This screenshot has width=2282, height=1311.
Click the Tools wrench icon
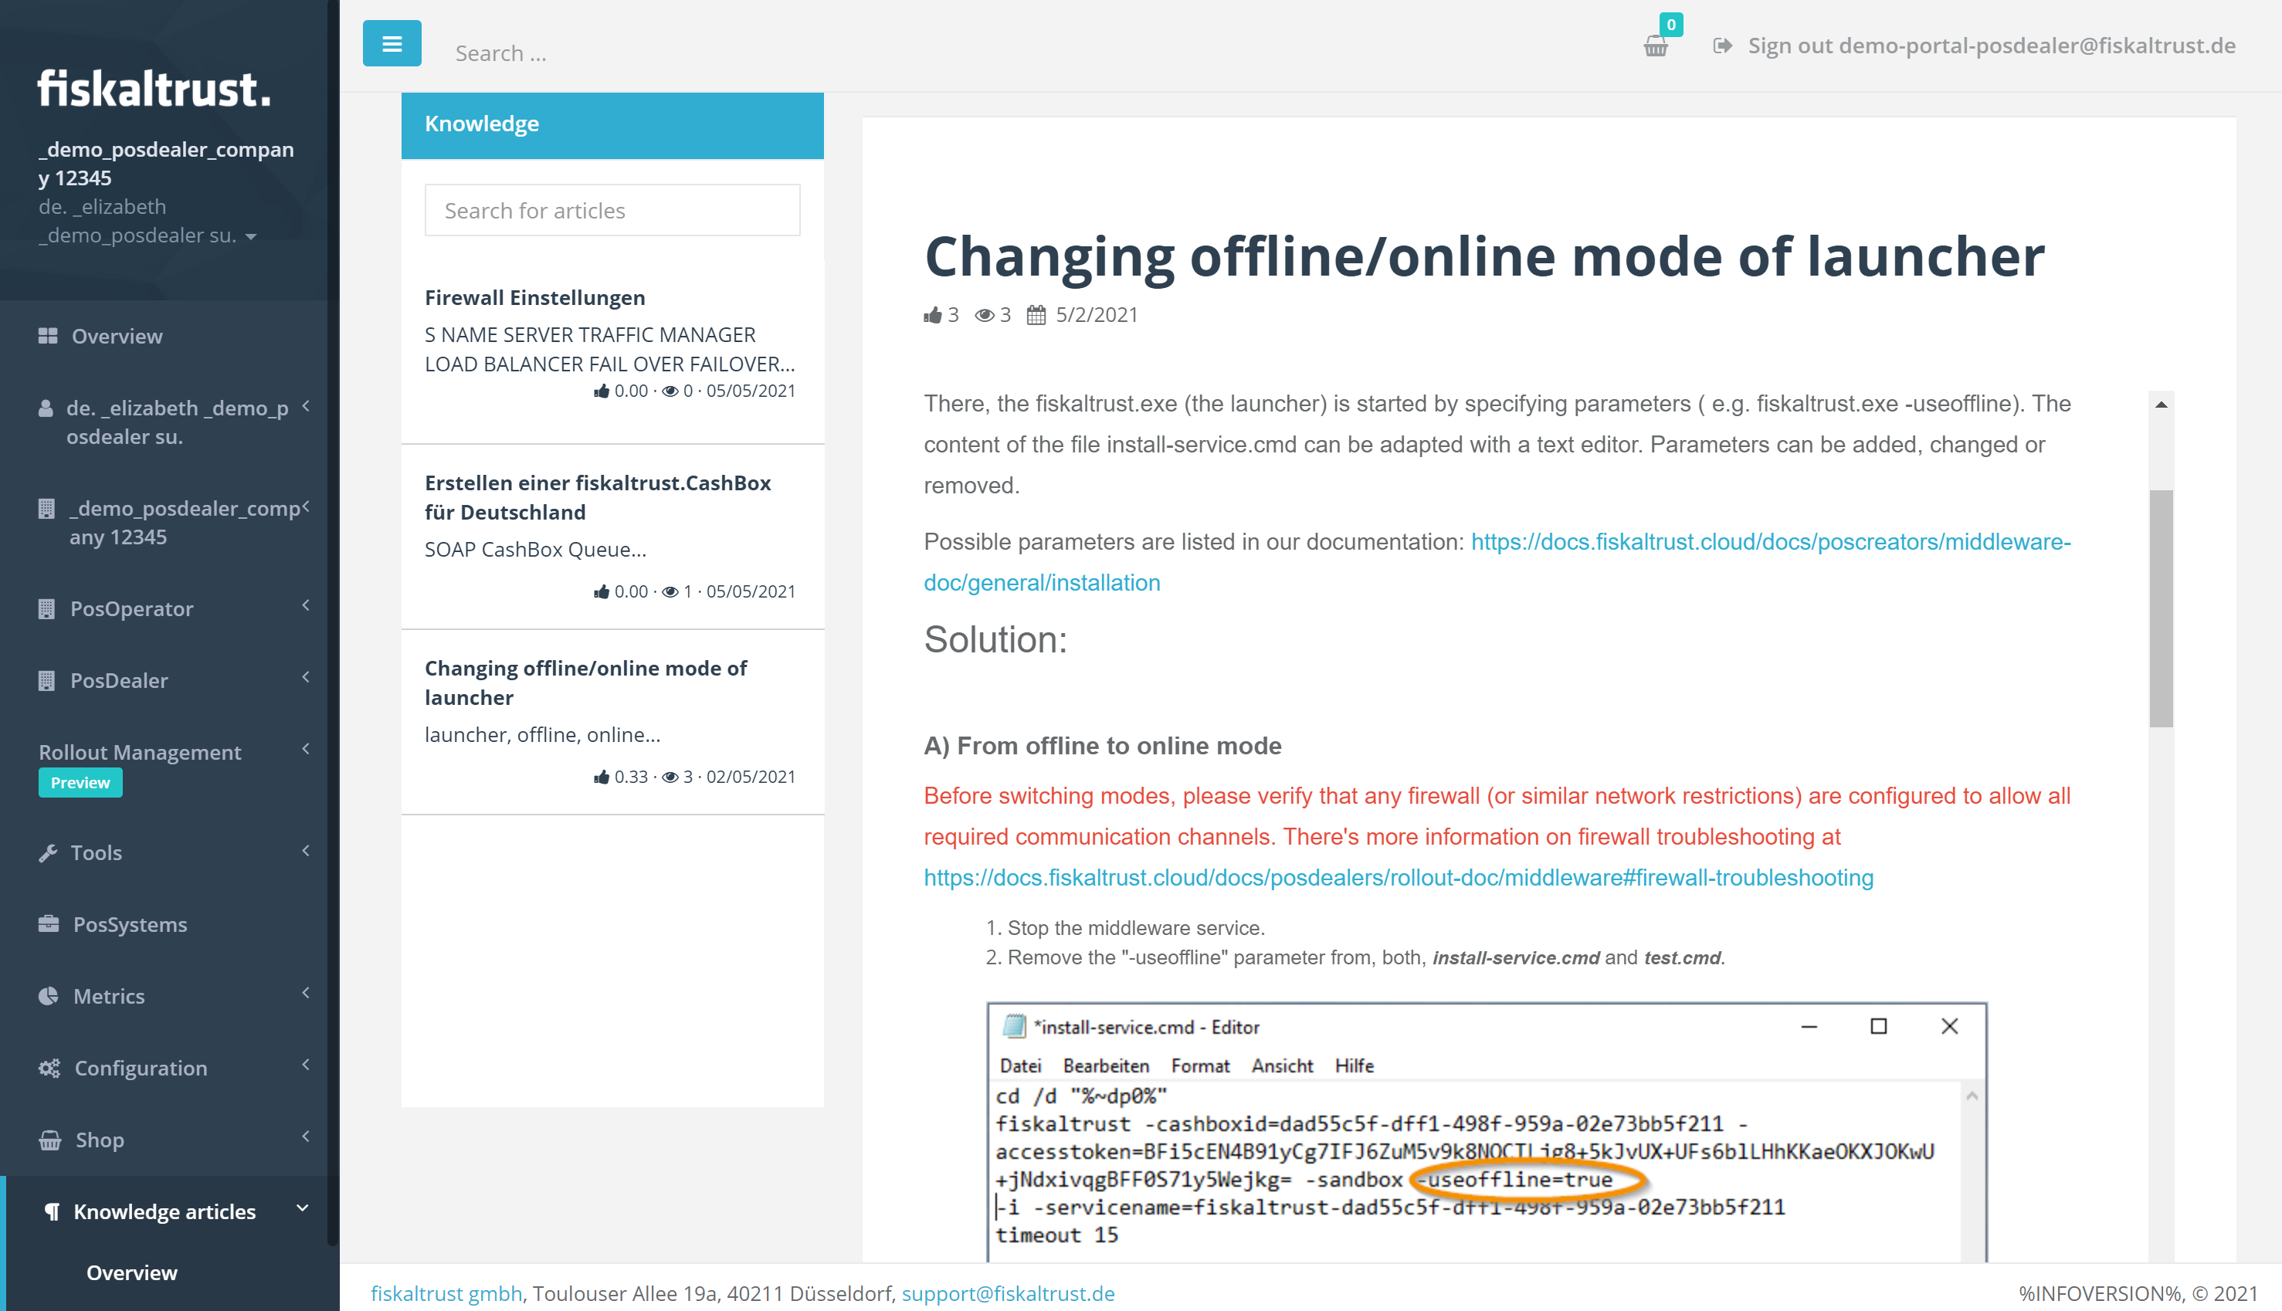tap(48, 852)
